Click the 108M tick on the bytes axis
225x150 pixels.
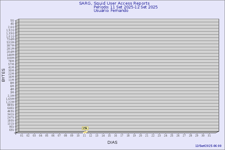(11, 58)
